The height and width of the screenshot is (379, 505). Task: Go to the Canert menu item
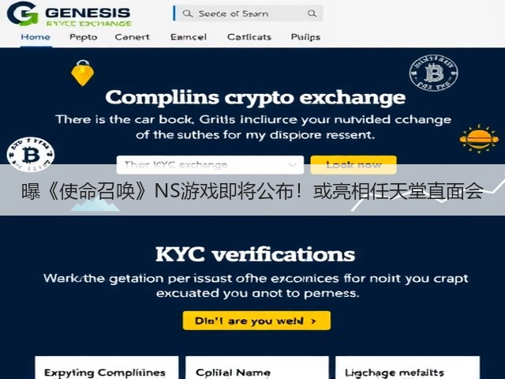pos(132,37)
